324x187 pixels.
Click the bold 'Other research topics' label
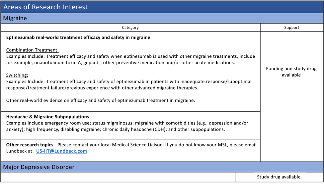pos(30,145)
